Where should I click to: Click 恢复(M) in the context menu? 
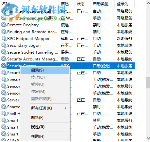click(45, 92)
